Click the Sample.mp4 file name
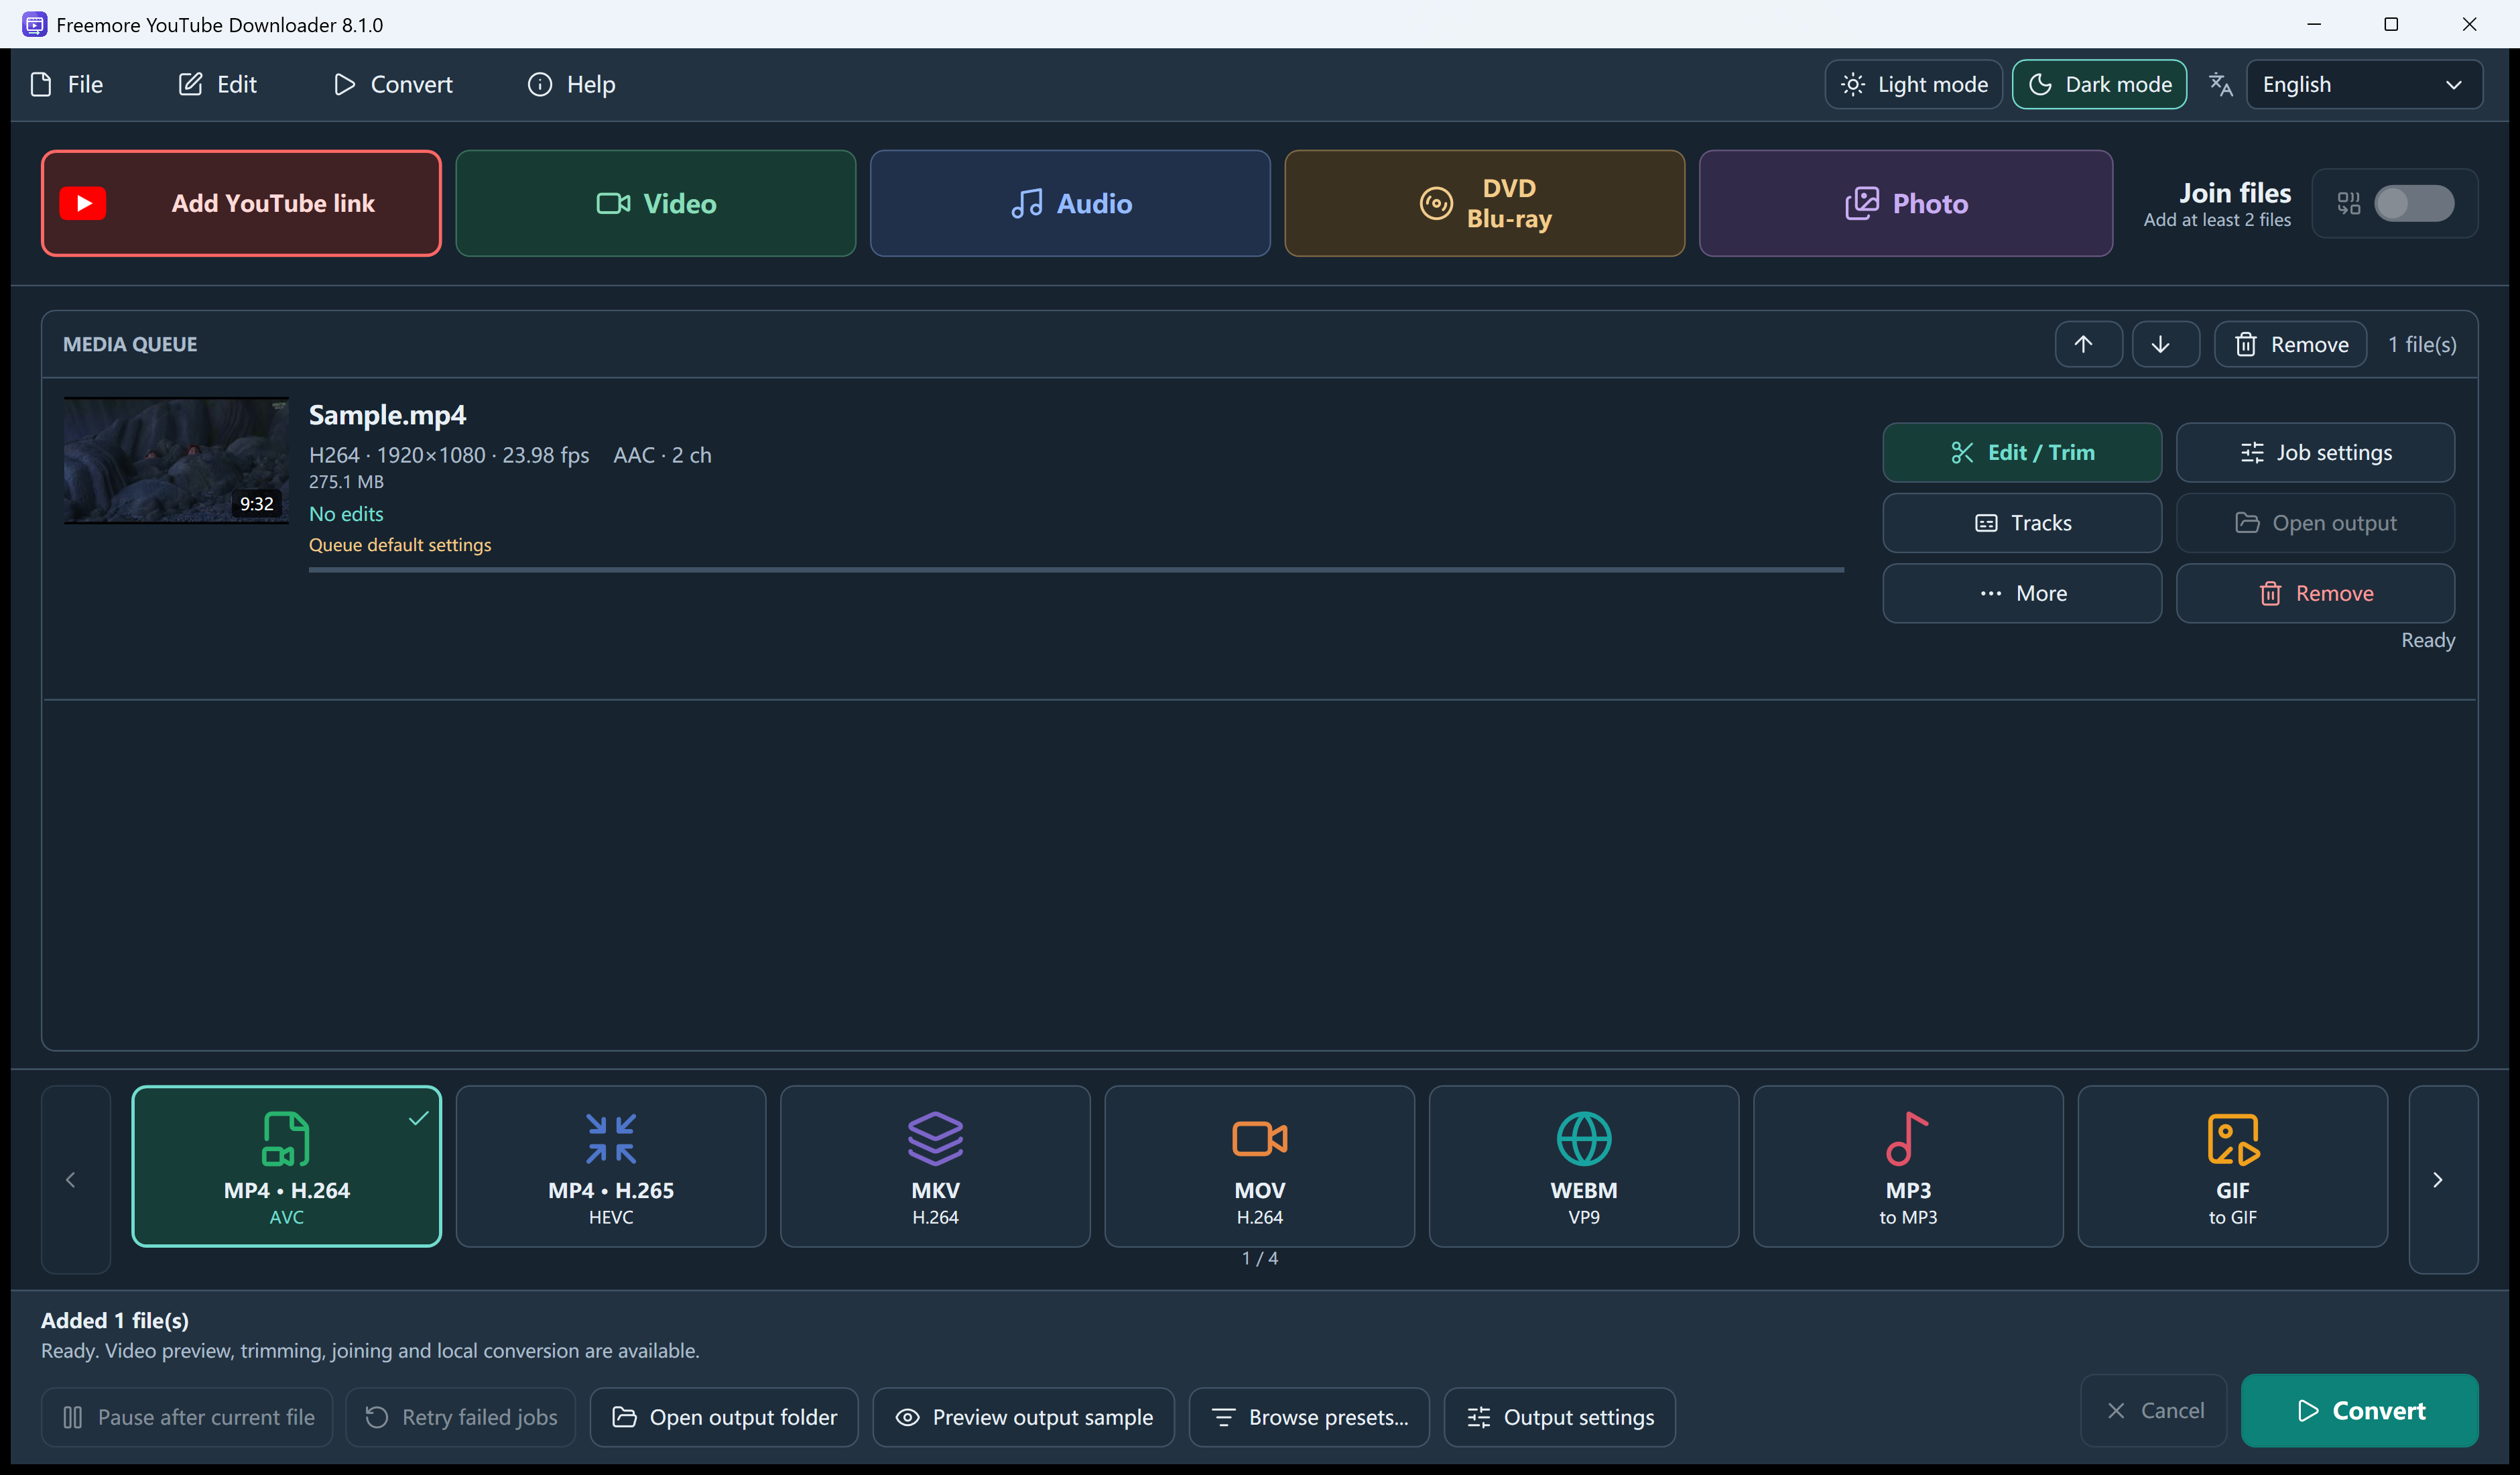Image resolution: width=2520 pixels, height=1475 pixels. (387, 415)
